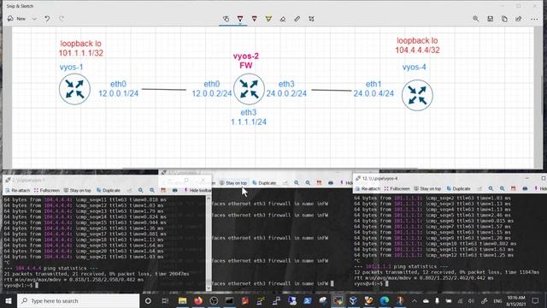Select the yellow Highlighter tool

[x=268, y=19]
